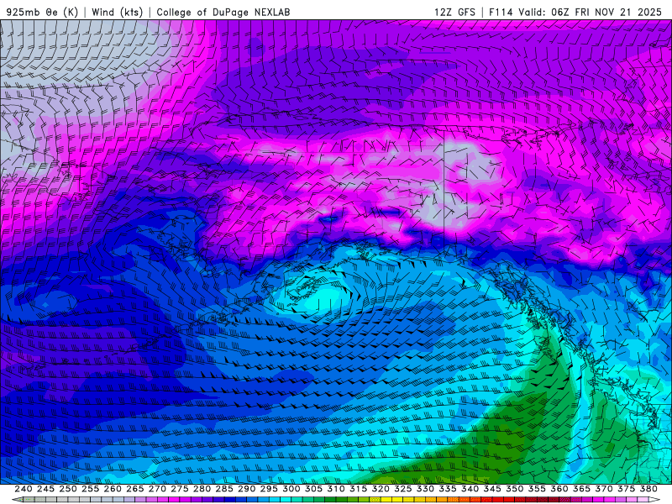The image size is (672, 504).
Task: Select the 260 value on the color scale
Action: 113,489
